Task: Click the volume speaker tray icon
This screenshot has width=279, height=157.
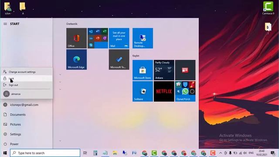Action: point(245,153)
